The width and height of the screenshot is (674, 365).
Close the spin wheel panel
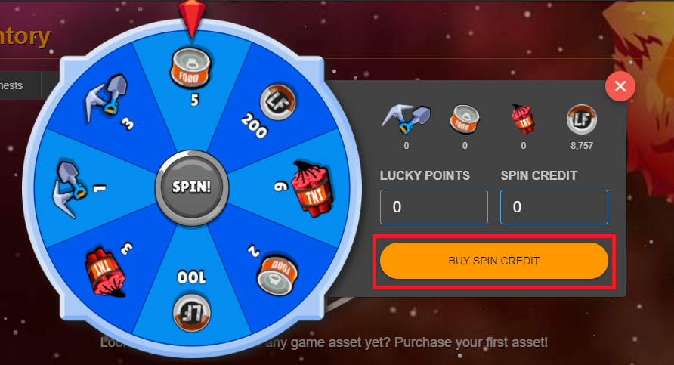(x=620, y=86)
